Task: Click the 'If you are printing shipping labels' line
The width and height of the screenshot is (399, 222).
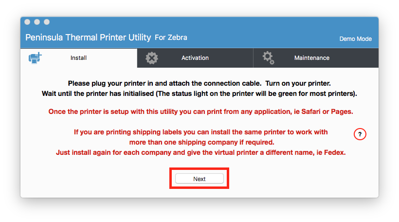Action: pos(201,132)
